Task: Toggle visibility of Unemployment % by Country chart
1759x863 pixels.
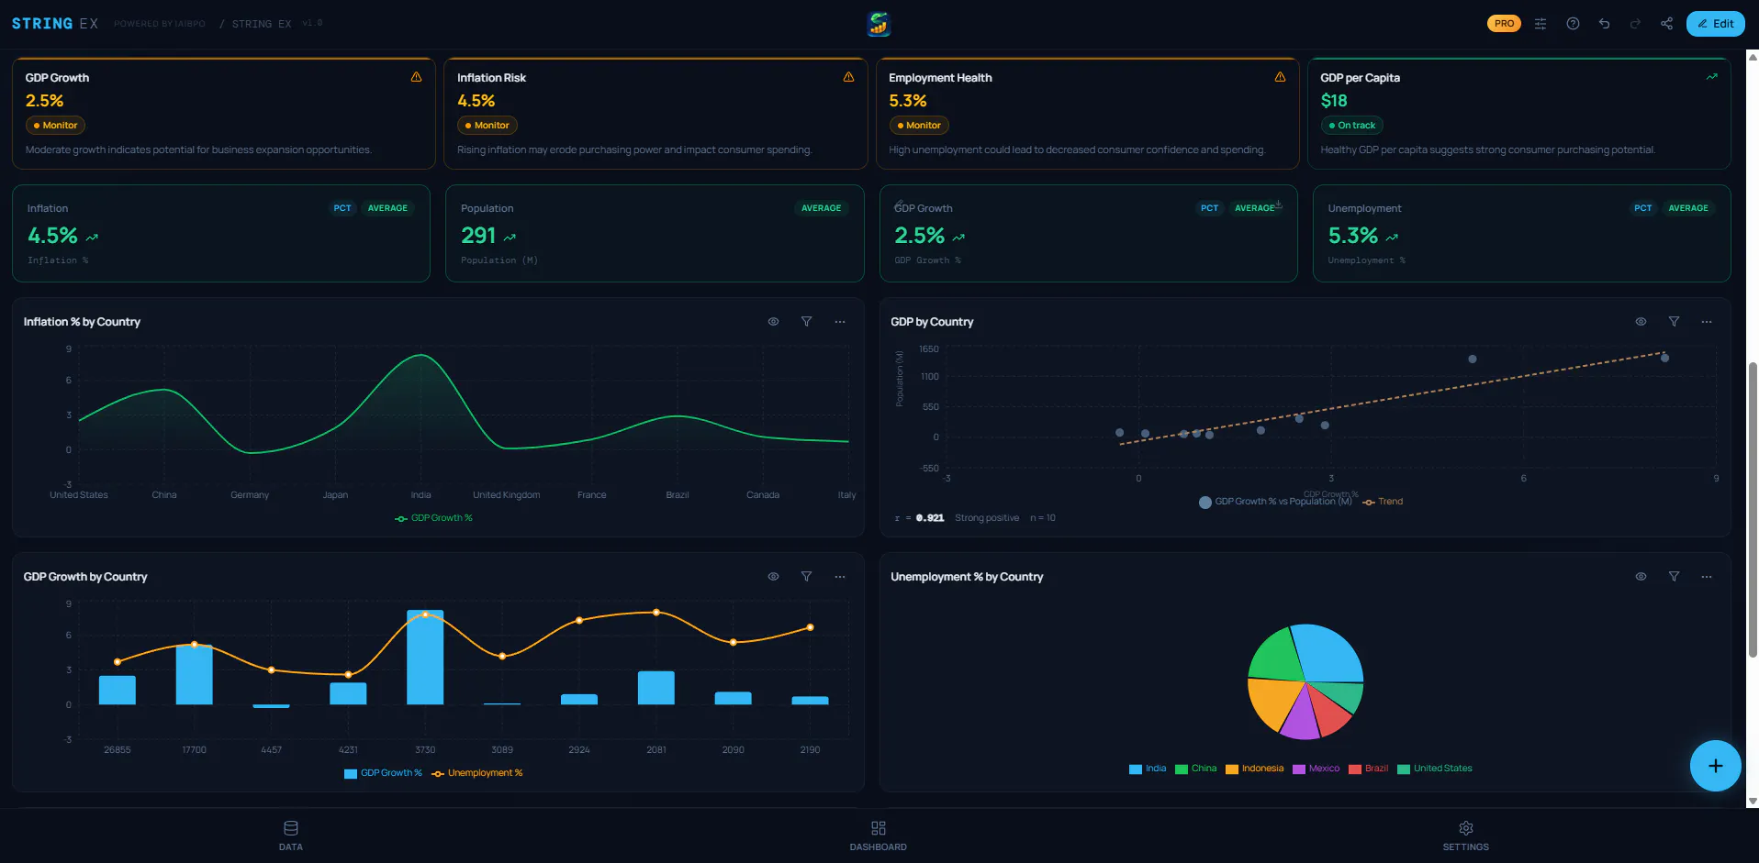Action: coord(1641,577)
